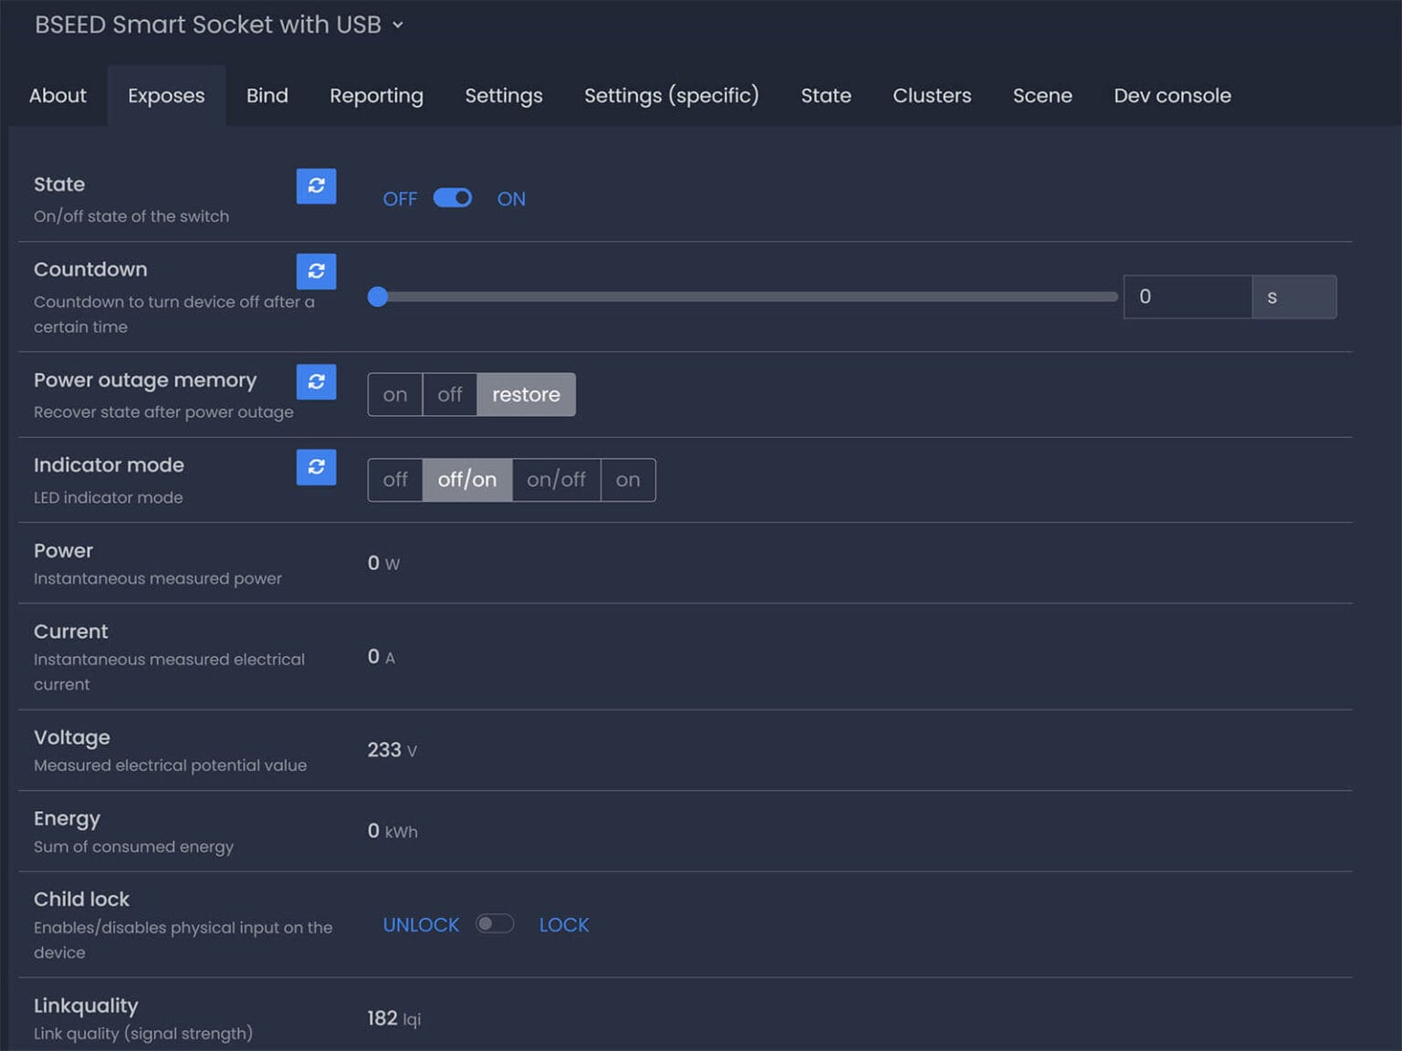The image size is (1402, 1051).
Task: Refresh the State value
Action: pyautogui.click(x=316, y=186)
